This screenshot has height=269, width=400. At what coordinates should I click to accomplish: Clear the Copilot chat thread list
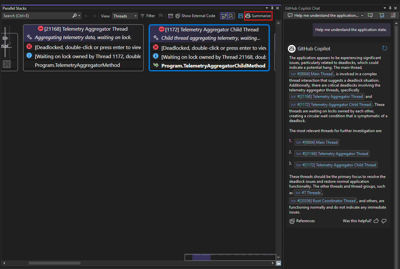pyautogui.click(x=393, y=16)
